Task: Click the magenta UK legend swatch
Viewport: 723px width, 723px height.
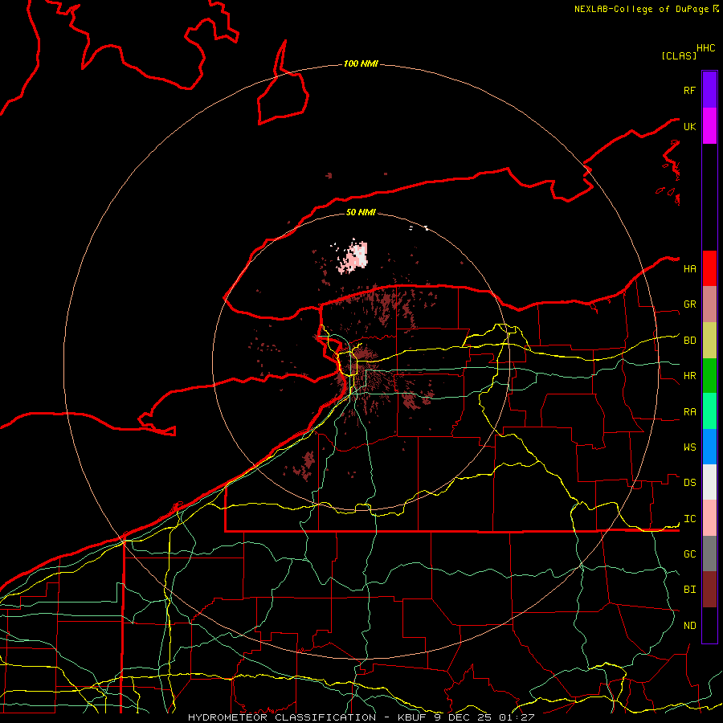Action: pyautogui.click(x=709, y=126)
